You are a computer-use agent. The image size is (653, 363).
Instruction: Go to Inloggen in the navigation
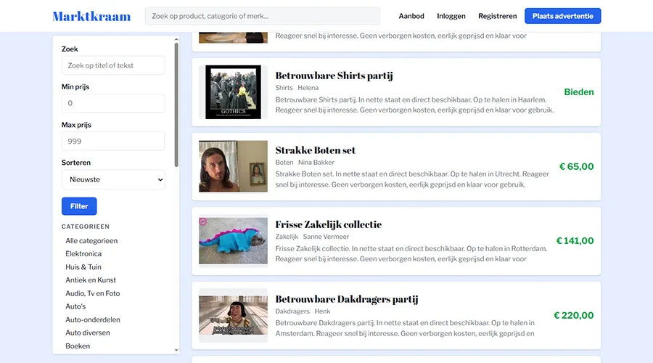[451, 16]
